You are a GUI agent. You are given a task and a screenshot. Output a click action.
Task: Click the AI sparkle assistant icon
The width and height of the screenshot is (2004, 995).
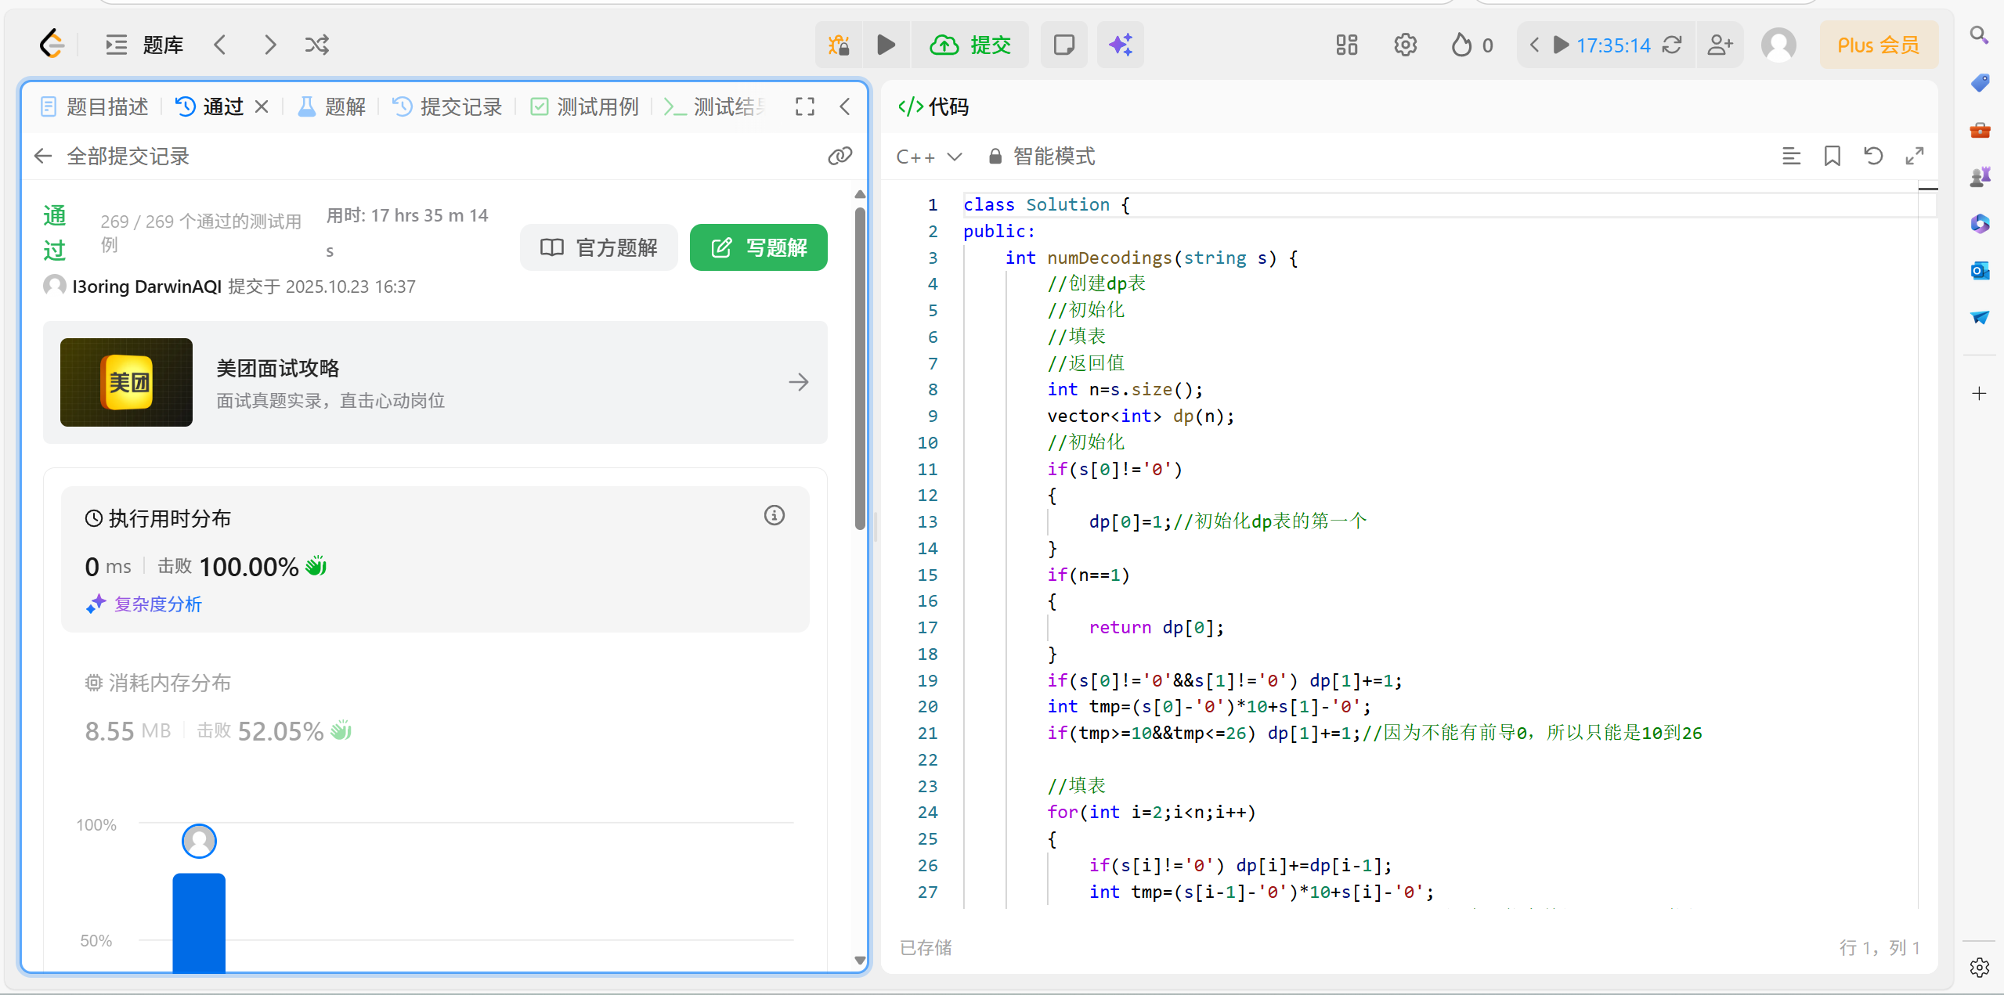(1120, 45)
